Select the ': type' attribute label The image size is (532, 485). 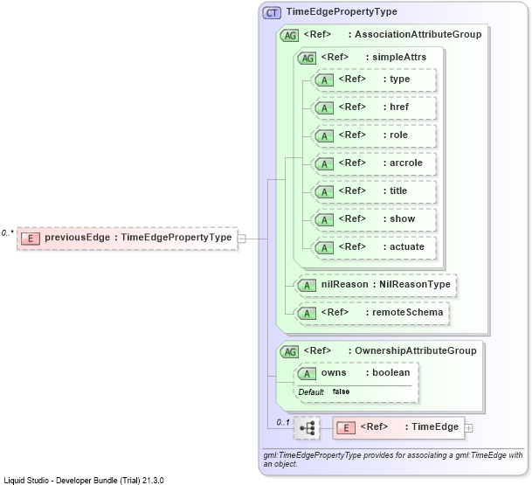(x=397, y=79)
